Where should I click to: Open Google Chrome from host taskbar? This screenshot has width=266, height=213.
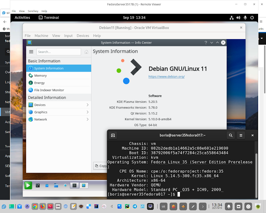tap(35, 206)
